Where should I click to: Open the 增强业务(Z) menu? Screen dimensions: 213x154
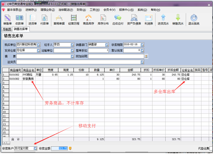point(47,10)
